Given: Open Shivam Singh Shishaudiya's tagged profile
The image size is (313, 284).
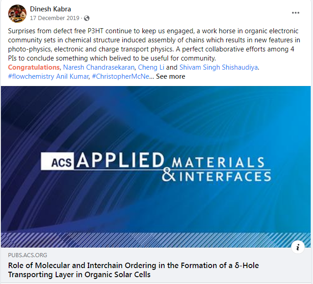Looking at the screenshot, I should 219,67.
